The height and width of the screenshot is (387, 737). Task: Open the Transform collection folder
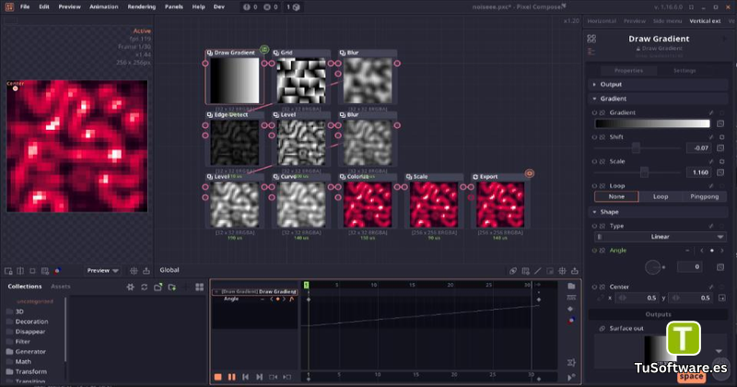pos(31,371)
